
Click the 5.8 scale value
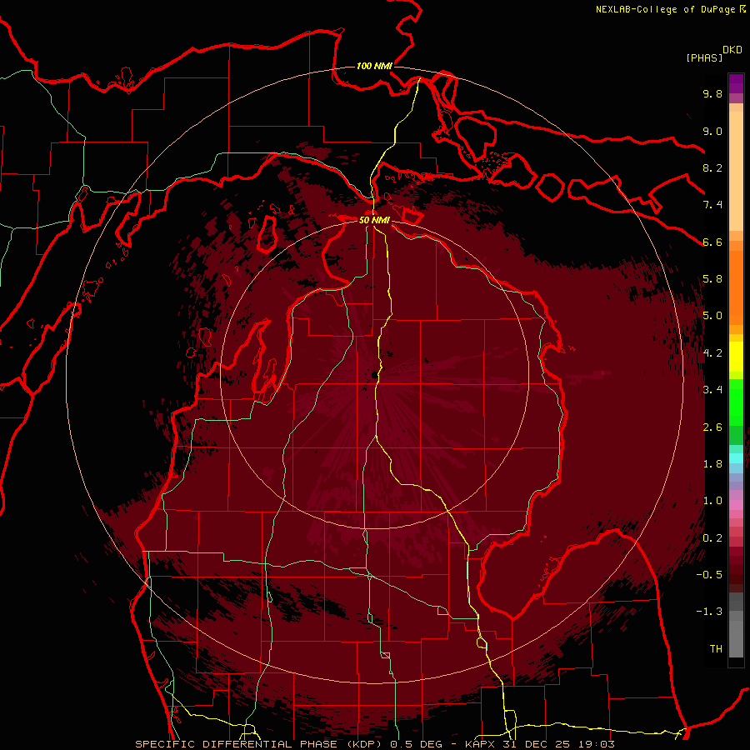point(712,279)
